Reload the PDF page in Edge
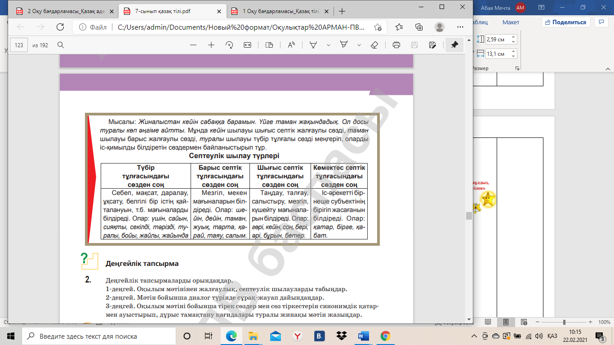 tap(60, 27)
